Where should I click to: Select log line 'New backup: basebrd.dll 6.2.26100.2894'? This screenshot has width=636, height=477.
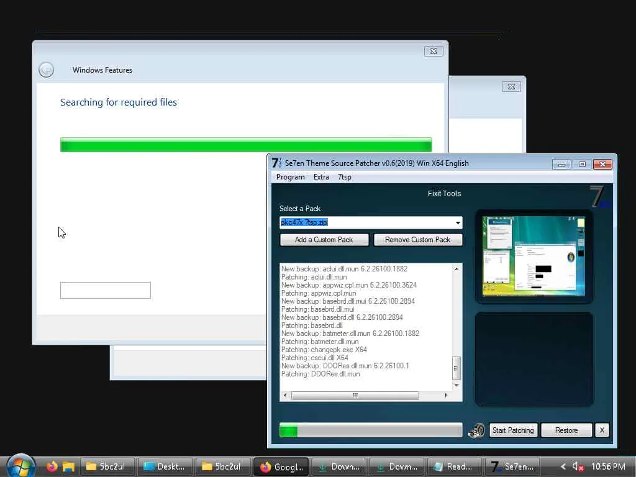[x=342, y=317]
